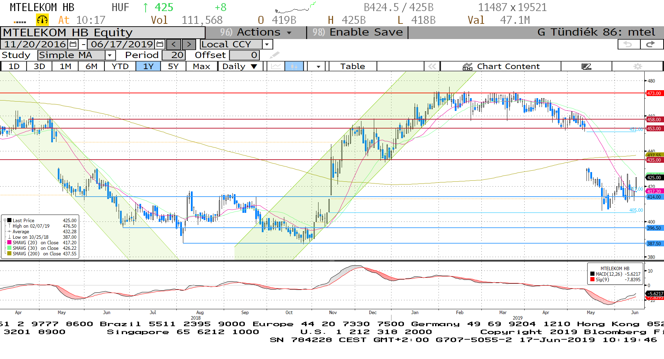Click the red Sig(9) legend swatch
The height and width of the screenshot is (359, 664).
(x=593, y=280)
